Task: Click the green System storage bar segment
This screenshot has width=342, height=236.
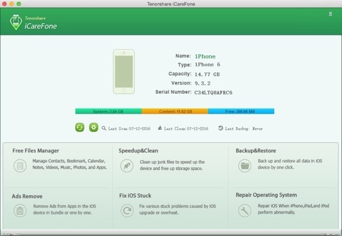Action: tap(108, 111)
